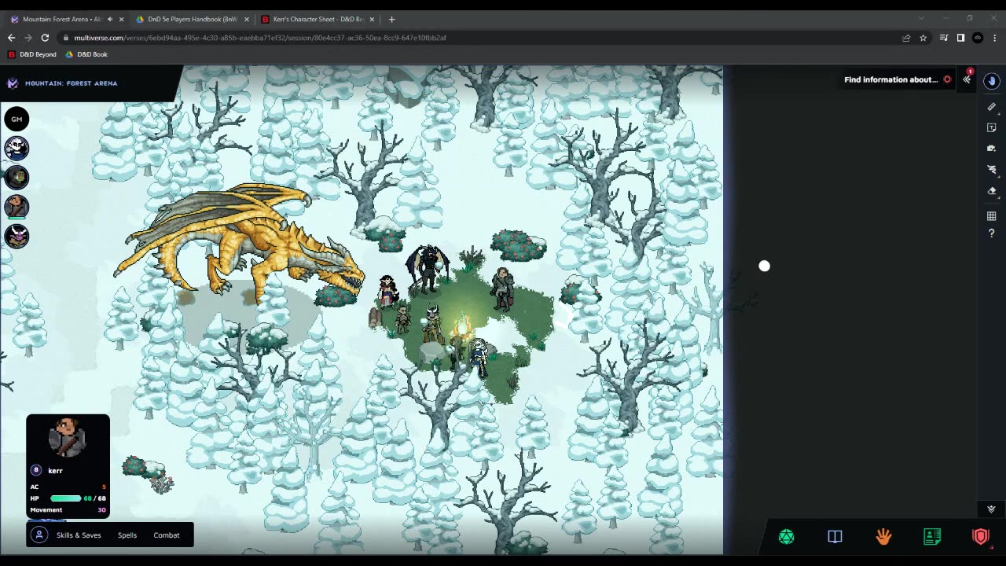Select the ruler measure tool
The width and height of the screenshot is (1006, 566).
coord(992,107)
